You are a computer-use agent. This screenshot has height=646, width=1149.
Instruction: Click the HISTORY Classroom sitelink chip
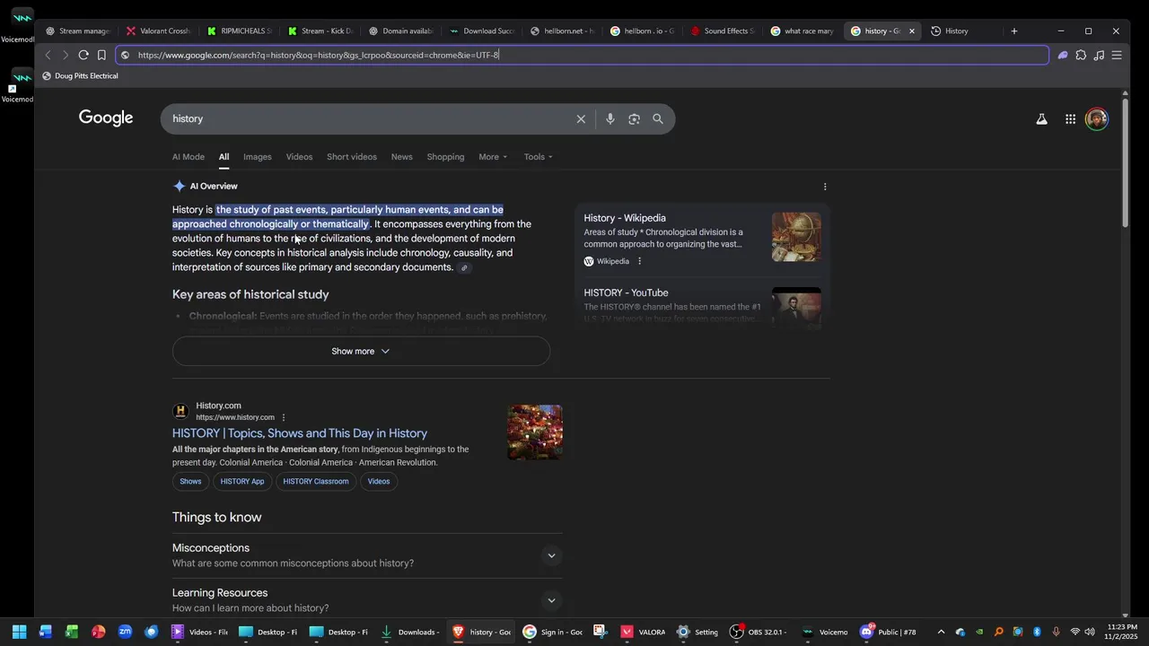pos(316,482)
